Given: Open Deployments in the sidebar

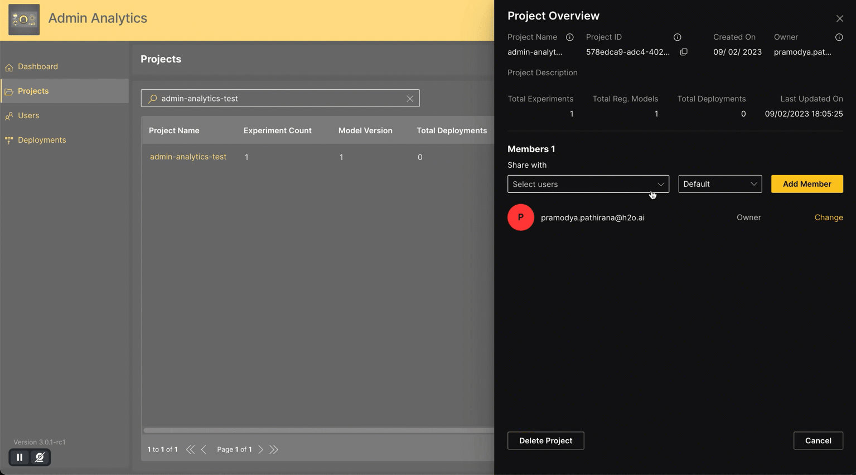Looking at the screenshot, I should (x=42, y=140).
